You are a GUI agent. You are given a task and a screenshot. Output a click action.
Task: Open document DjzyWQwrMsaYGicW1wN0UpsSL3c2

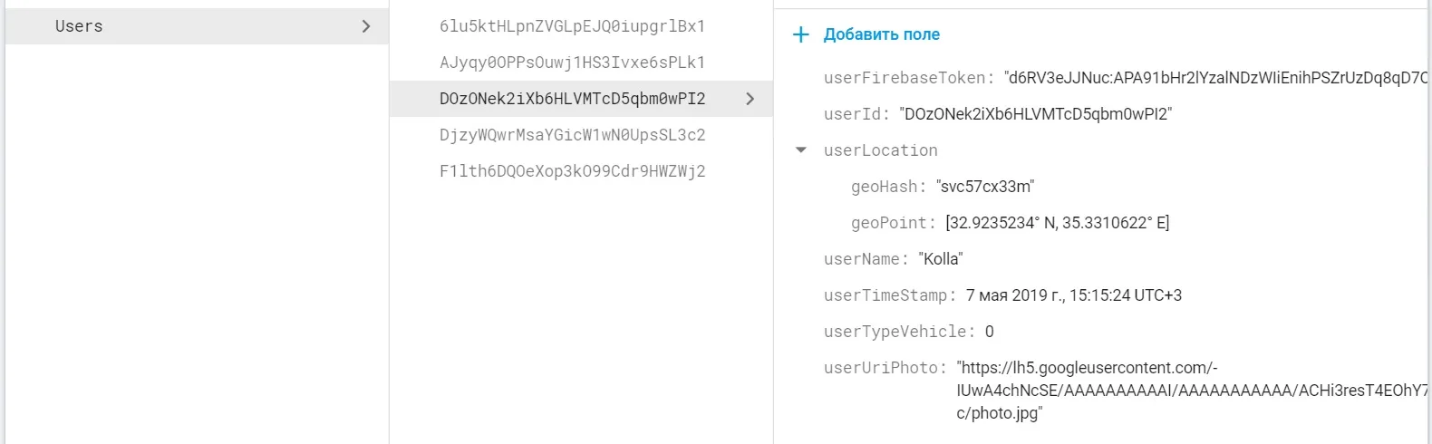coord(572,135)
